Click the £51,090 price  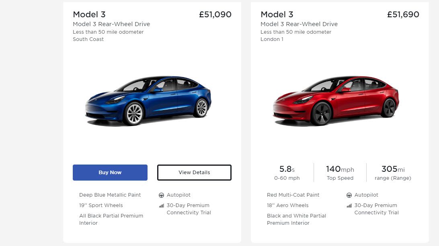[215, 14]
